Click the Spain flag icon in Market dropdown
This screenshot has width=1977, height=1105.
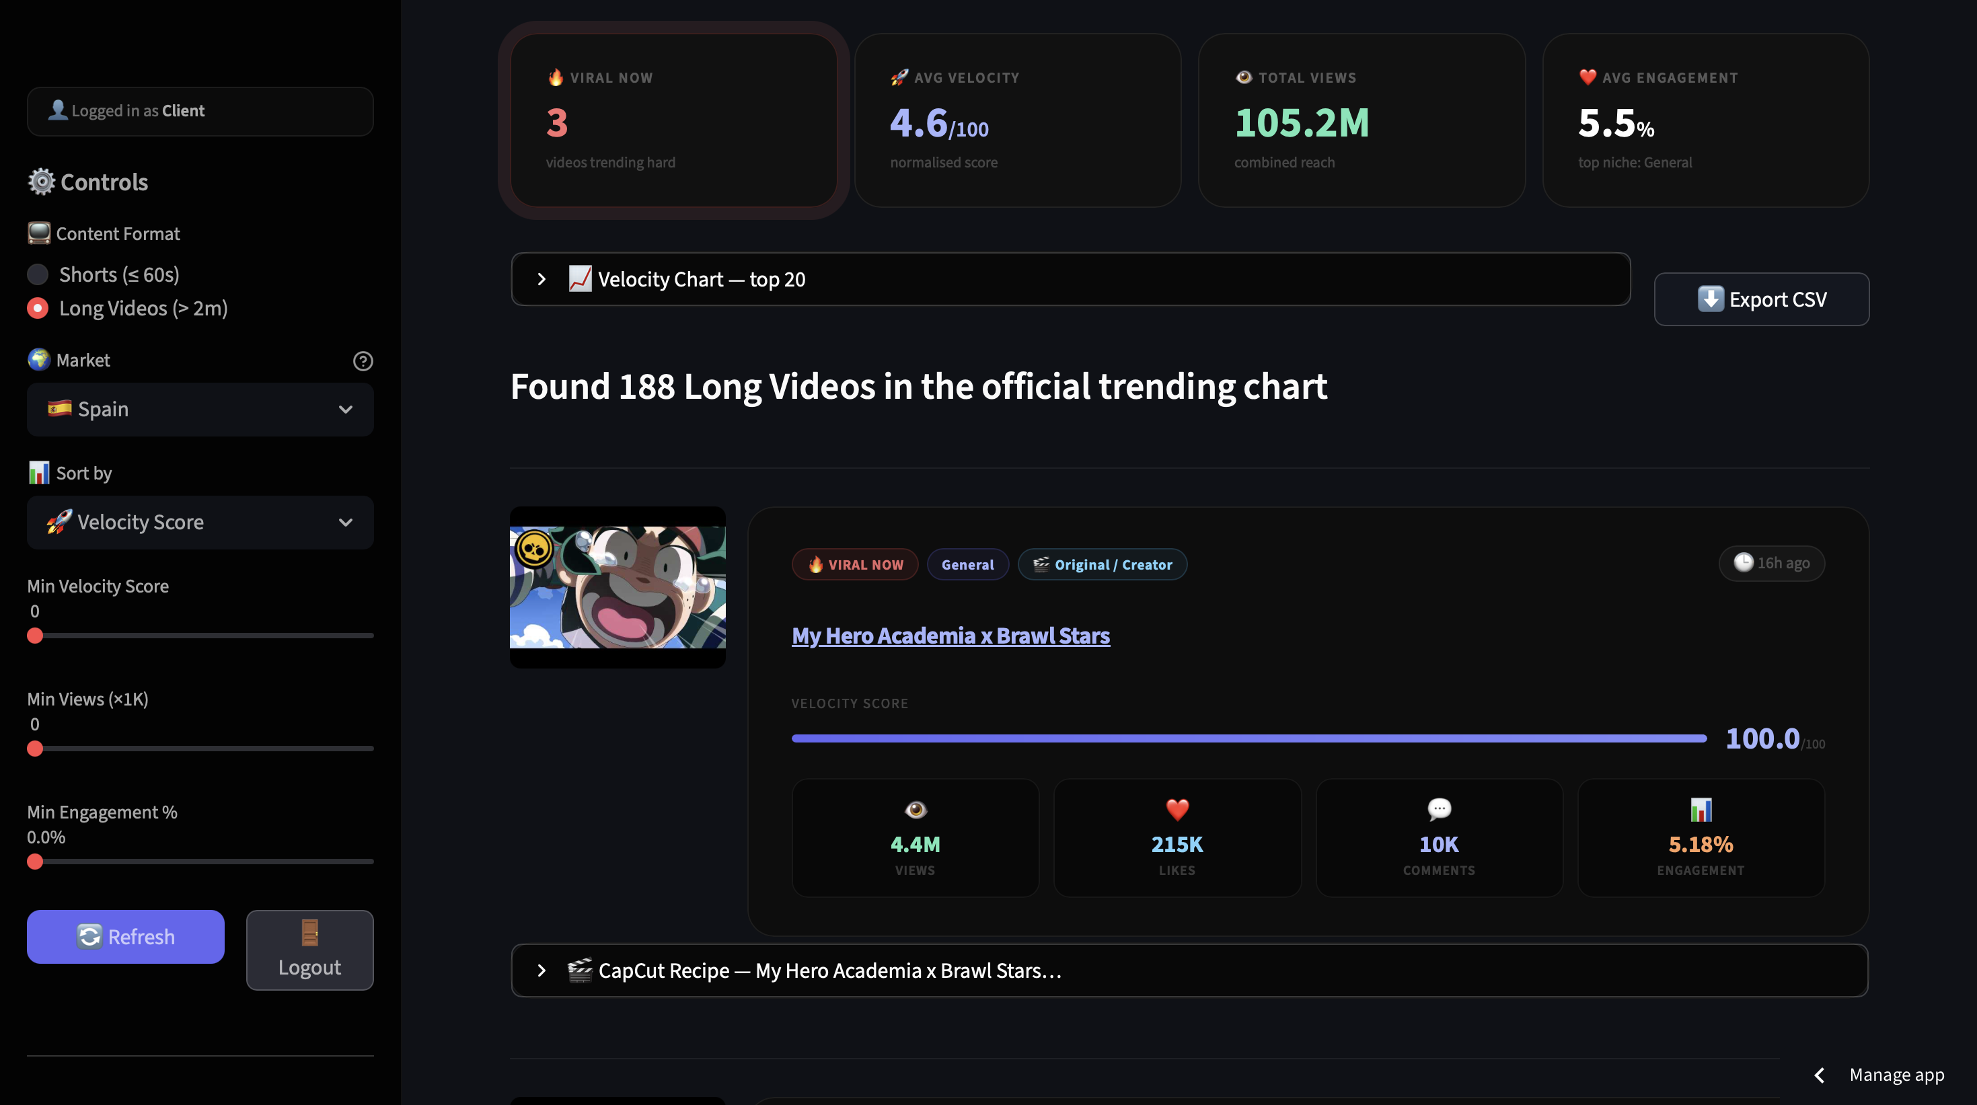click(x=59, y=408)
